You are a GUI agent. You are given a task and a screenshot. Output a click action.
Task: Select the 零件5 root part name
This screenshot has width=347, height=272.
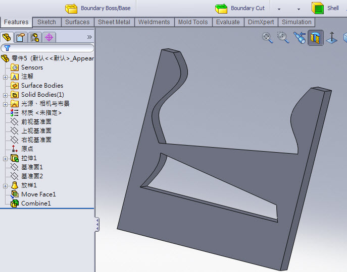[x=19, y=58]
